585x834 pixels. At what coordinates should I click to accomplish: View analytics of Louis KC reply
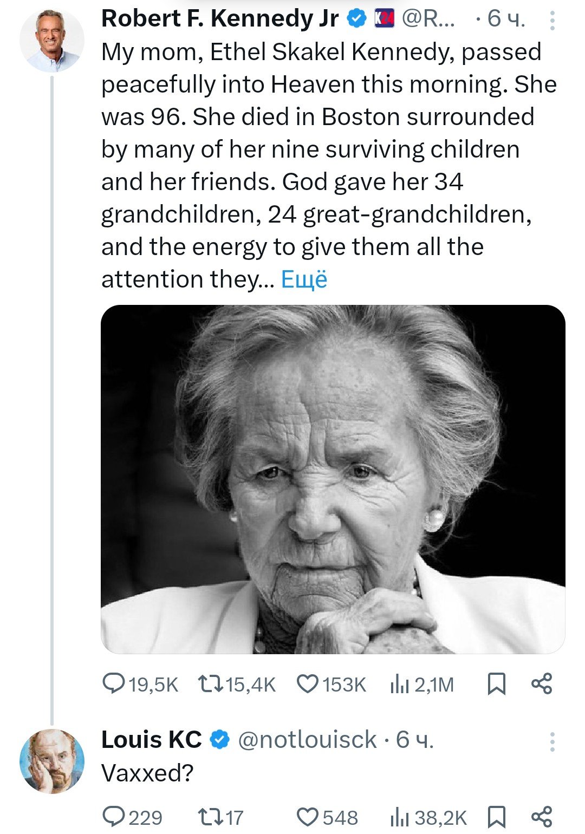point(399,817)
